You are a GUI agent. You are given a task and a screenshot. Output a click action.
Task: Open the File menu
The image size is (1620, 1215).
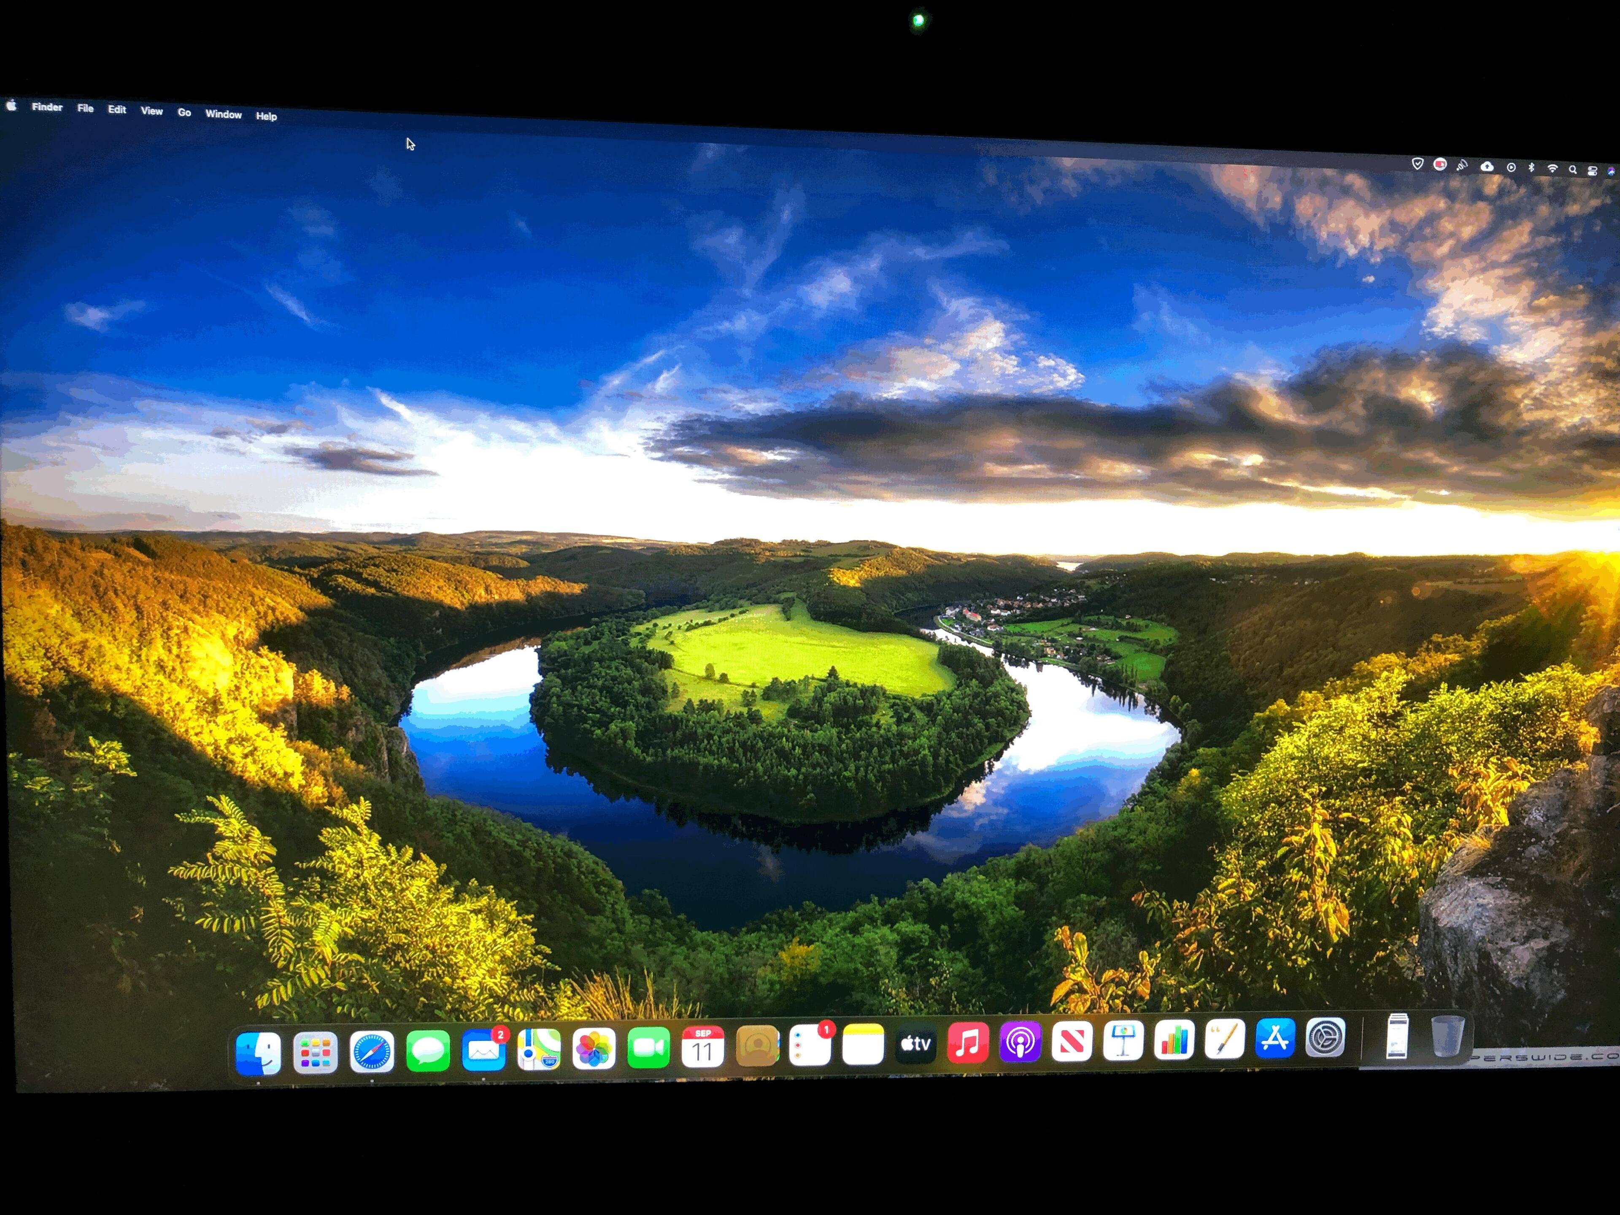(86, 108)
